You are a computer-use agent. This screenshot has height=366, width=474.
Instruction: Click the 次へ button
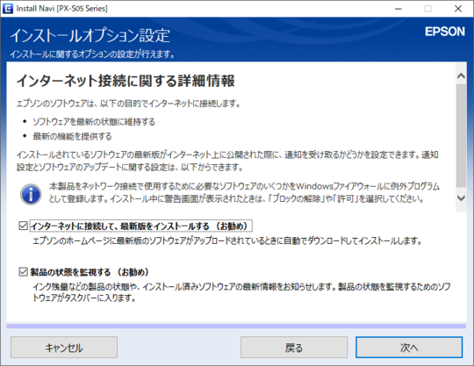click(409, 348)
